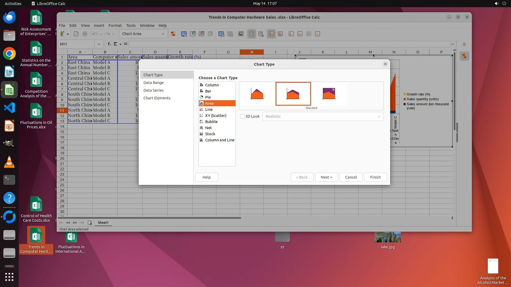Toggle Legend On/Off toolbar button
Viewport: 511px width, 287px height.
(x=252, y=34)
